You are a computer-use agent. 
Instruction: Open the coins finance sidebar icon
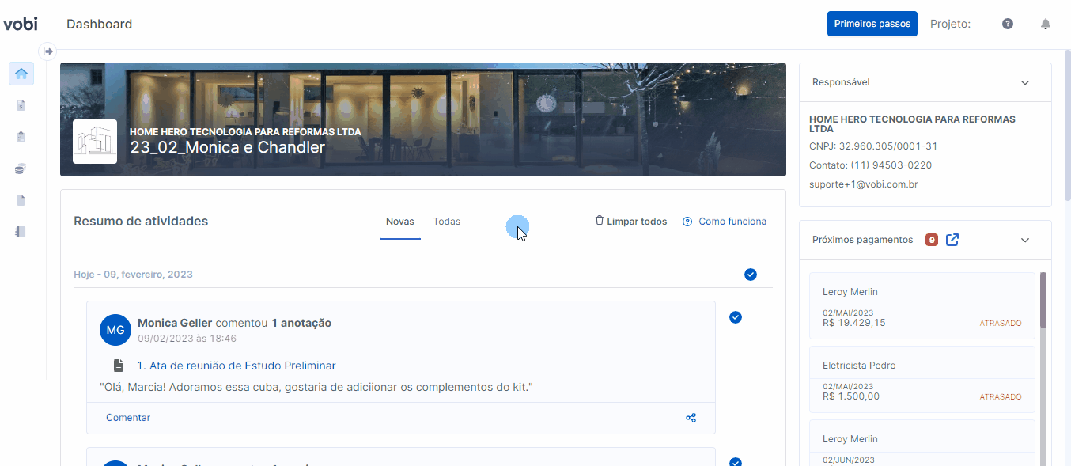pyautogui.click(x=21, y=169)
